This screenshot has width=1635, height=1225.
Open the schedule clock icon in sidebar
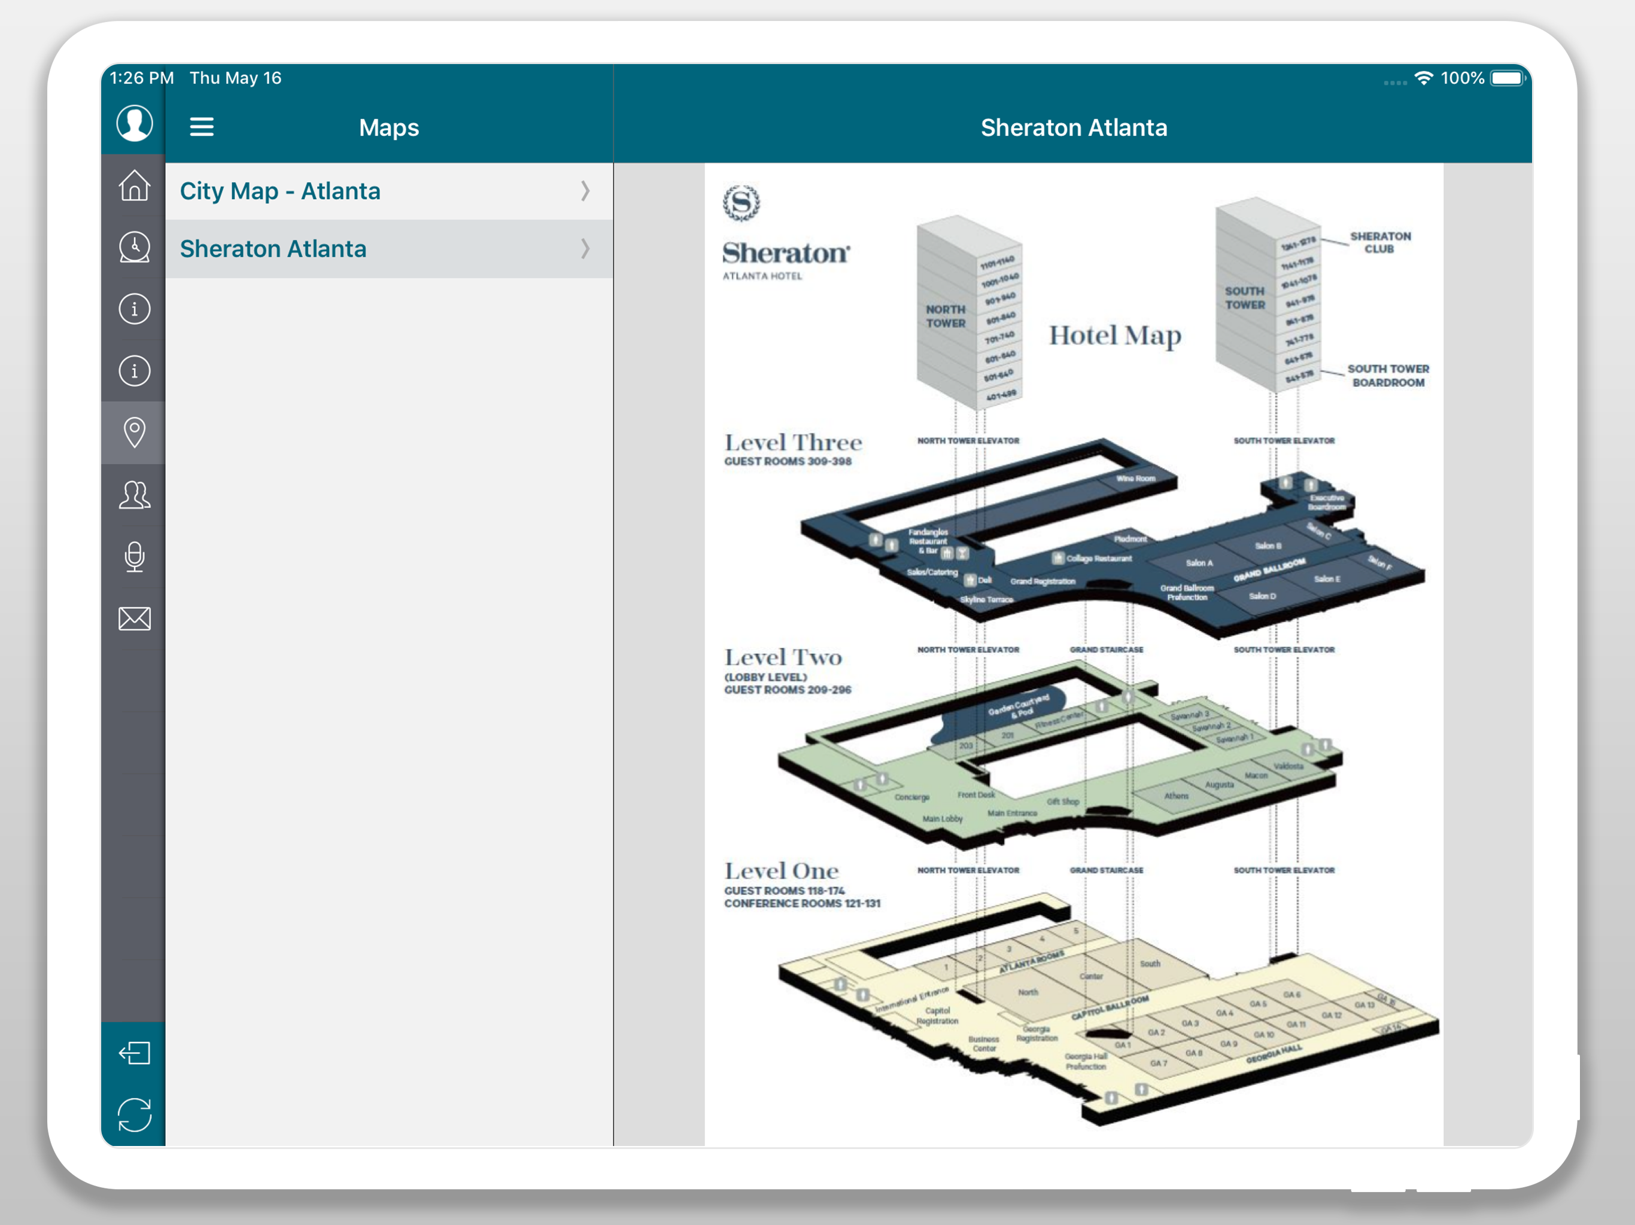[x=135, y=248]
